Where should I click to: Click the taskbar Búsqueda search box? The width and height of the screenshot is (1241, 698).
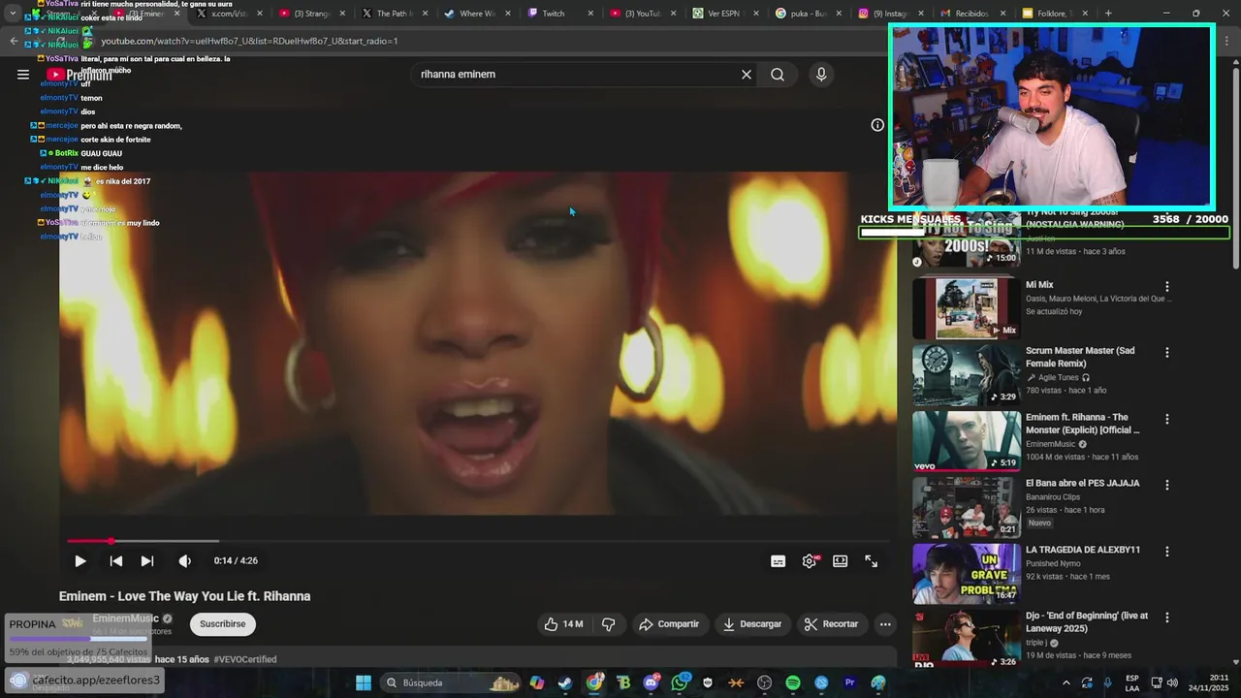452,682
